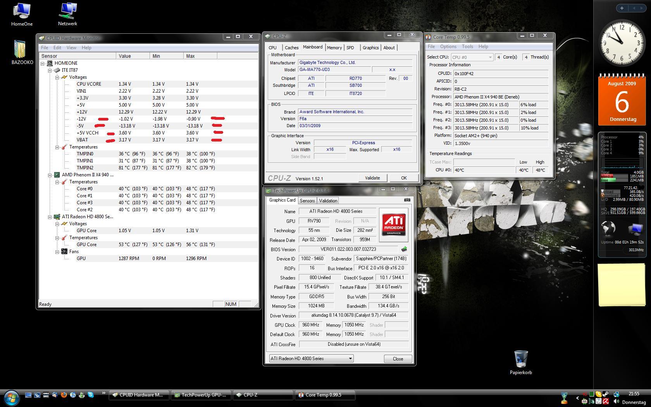This screenshot has height=407, width=651.
Task: Open the Papierkorb recycle bin
Action: tap(521, 363)
